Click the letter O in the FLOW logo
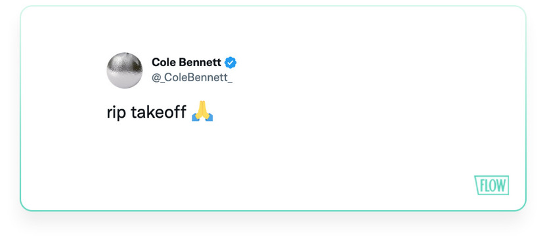The width and height of the screenshot is (545, 237). (x=492, y=186)
